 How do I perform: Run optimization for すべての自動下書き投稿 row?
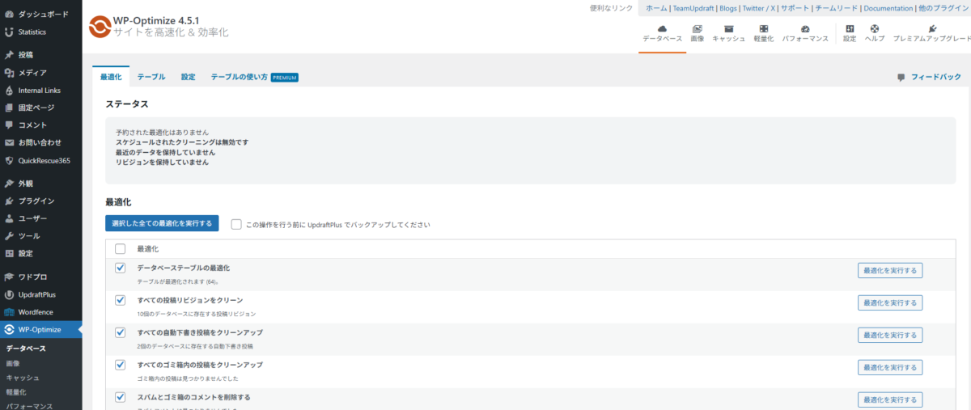(x=890, y=335)
